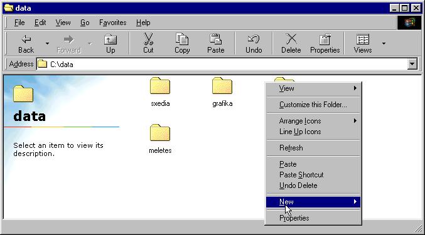Screen dimensions: 425x235
Task: Choose Refresh in context menu
Action: (313, 148)
